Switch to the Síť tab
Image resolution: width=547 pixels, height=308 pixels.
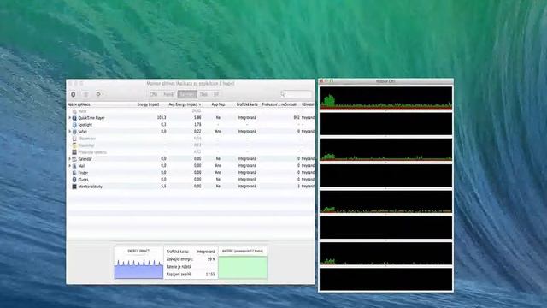point(216,94)
